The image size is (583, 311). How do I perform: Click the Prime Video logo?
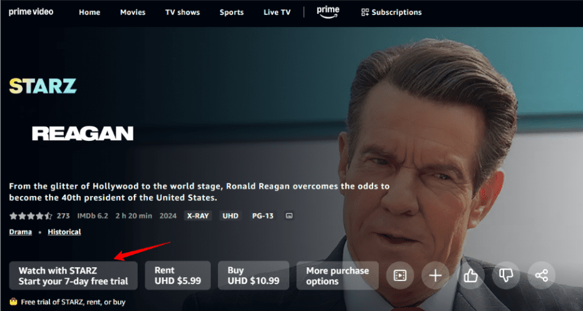click(x=31, y=12)
